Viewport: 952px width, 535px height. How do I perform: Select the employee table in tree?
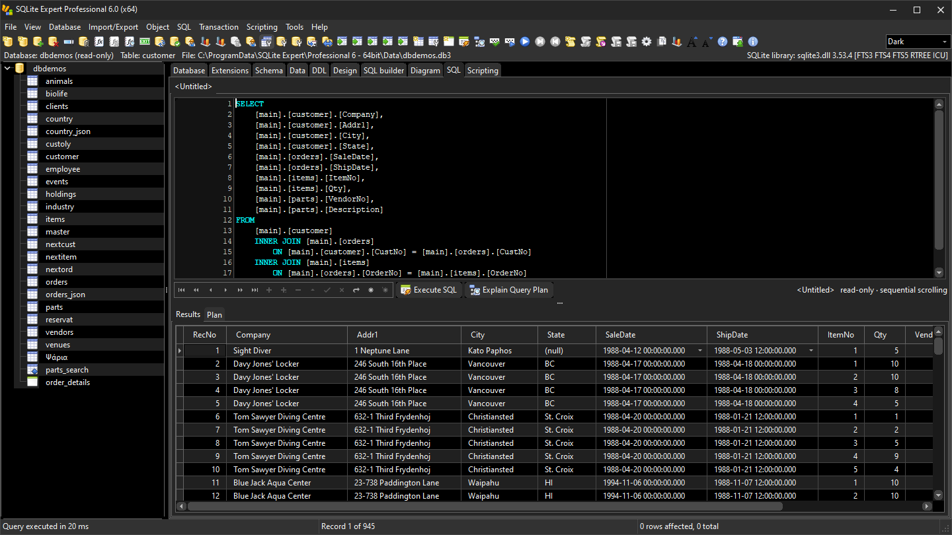click(x=63, y=169)
